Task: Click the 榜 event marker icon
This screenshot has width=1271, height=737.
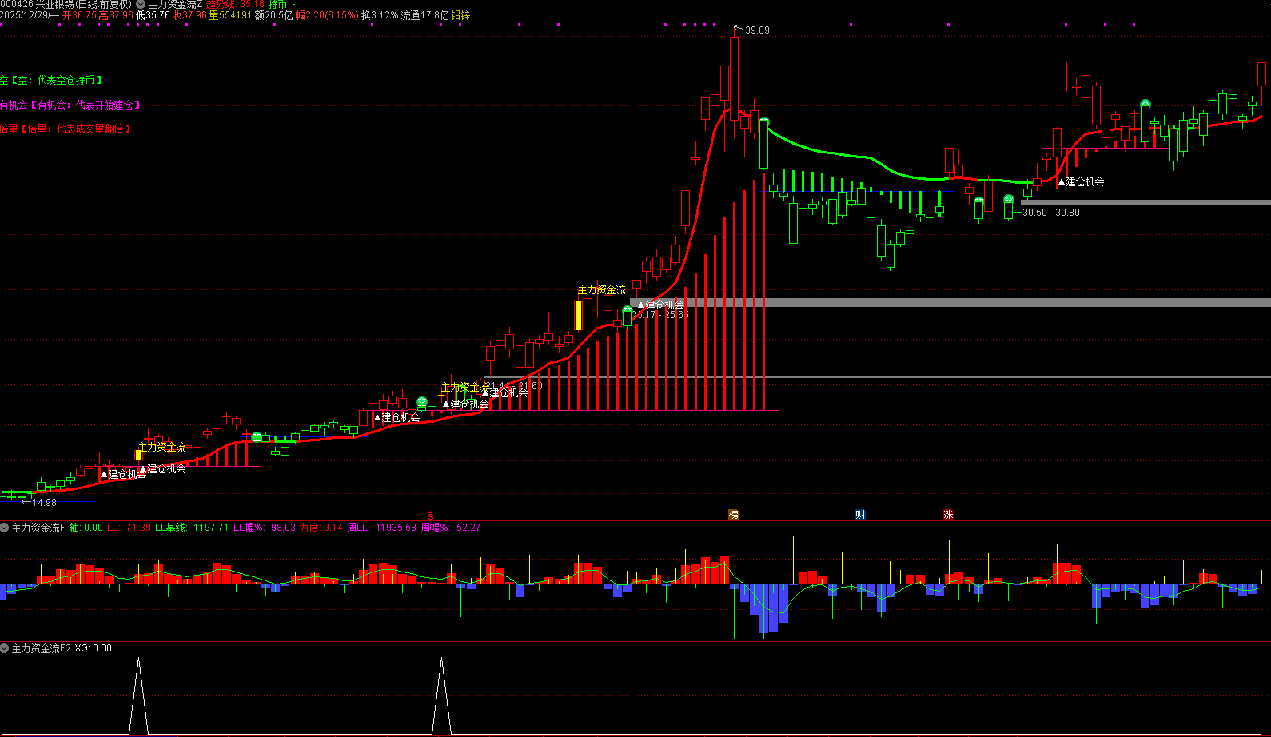Action: click(x=733, y=515)
